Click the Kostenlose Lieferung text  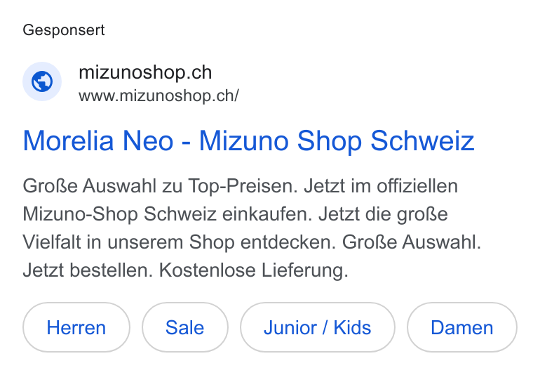[254, 270]
